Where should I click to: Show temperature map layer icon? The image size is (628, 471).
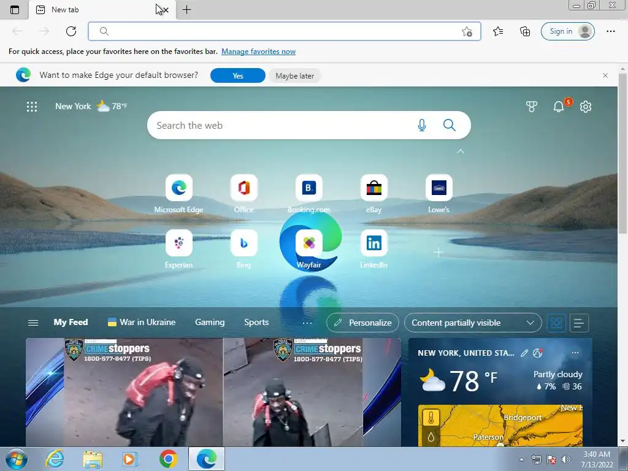pyautogui.click(x=431, y=418)
